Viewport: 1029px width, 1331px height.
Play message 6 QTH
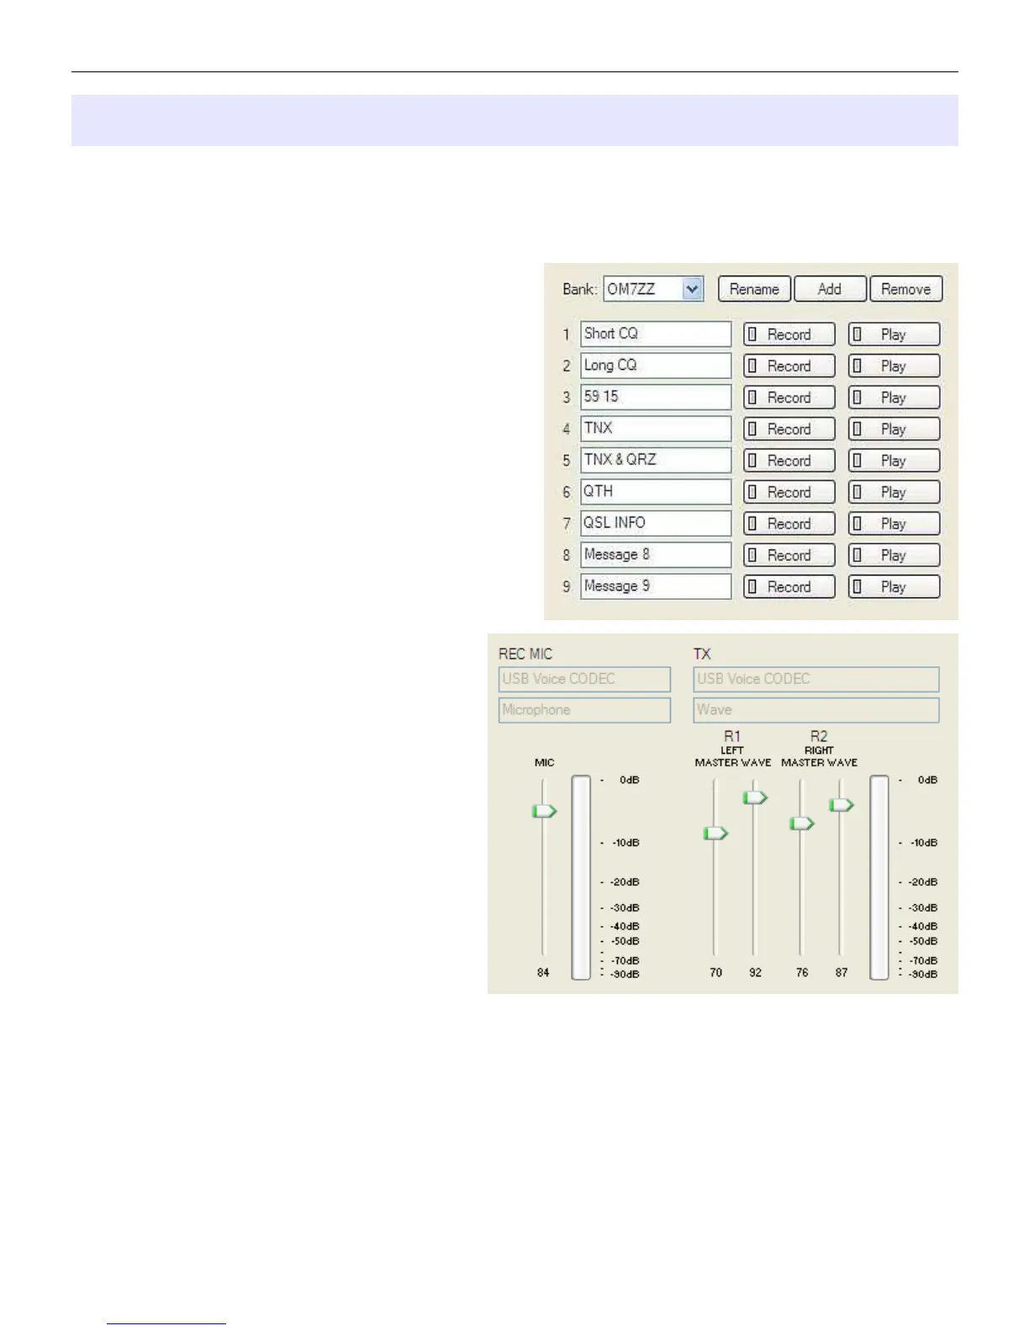894,492
